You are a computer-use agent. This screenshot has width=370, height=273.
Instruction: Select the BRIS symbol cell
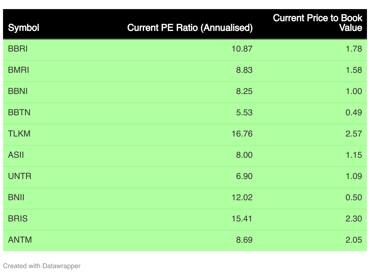click(x=18, y=219)
